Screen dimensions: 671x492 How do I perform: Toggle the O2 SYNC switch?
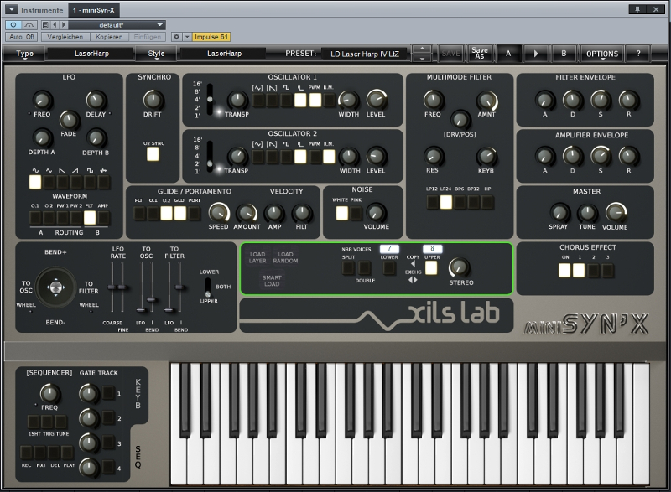(153, 154)
